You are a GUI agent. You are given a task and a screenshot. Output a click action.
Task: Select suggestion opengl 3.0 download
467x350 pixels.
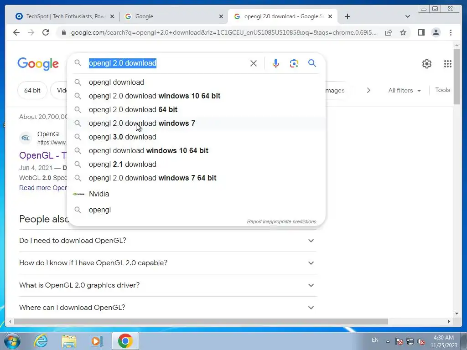click(197, 137)
